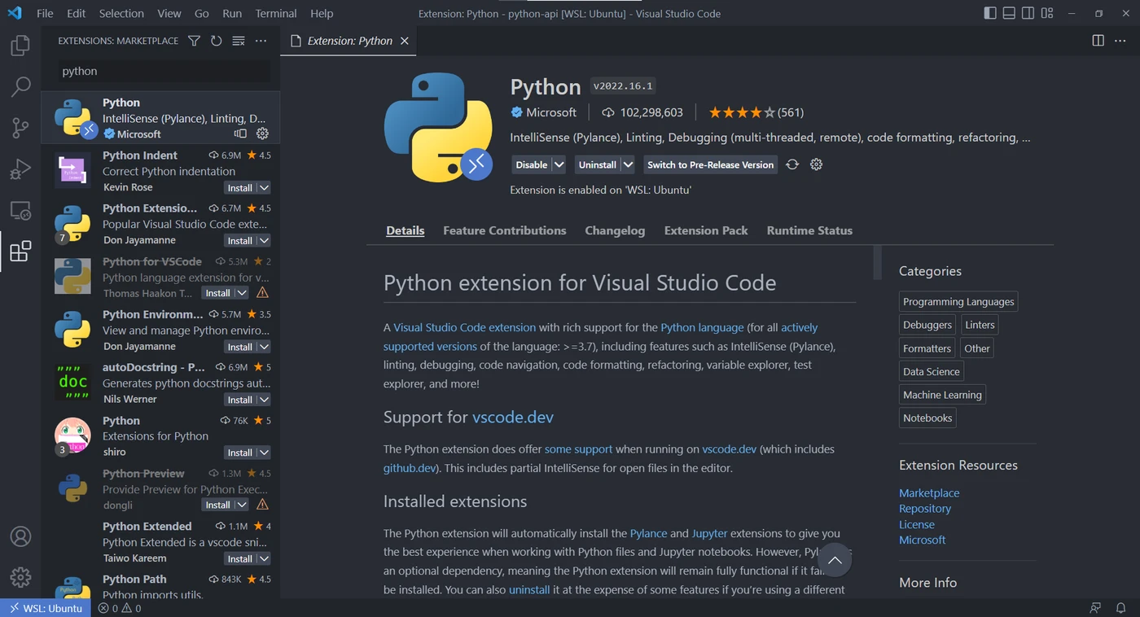
Task: Switch to Feature Contributions tab
Action: point(504,230)
